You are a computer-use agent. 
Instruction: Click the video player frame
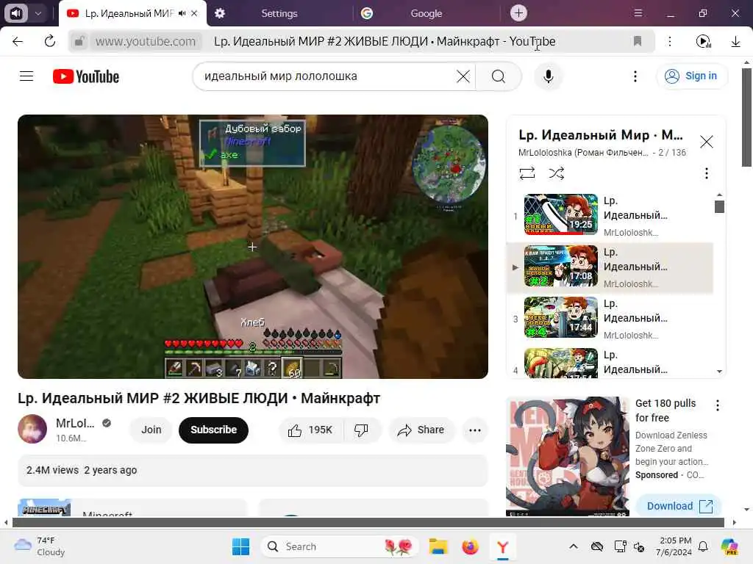[253, 247]
